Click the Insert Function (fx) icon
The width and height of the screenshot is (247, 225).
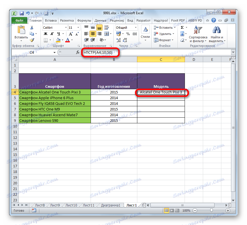pos(77,52)
